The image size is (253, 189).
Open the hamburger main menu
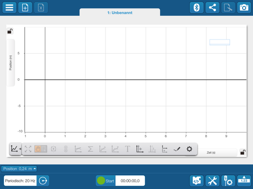click(9, 8)
